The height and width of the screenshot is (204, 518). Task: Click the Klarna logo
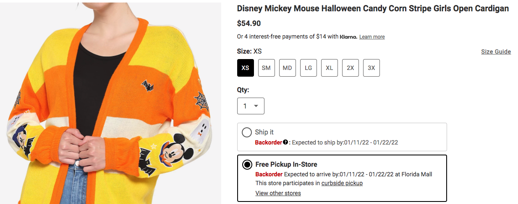[348, 37]
